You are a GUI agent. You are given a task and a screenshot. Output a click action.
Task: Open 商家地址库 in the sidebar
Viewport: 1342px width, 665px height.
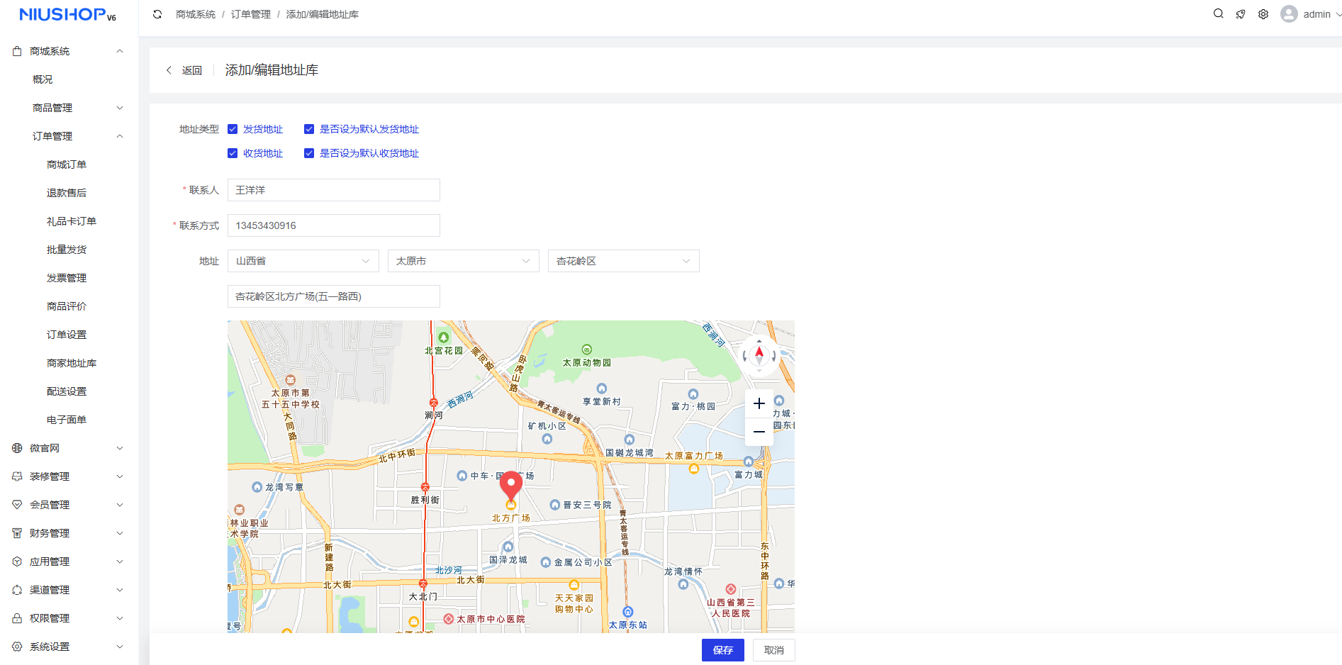click(72, 363)
